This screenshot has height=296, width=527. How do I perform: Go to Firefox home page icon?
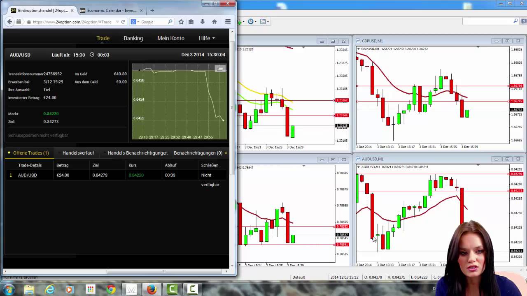point(214,22)
